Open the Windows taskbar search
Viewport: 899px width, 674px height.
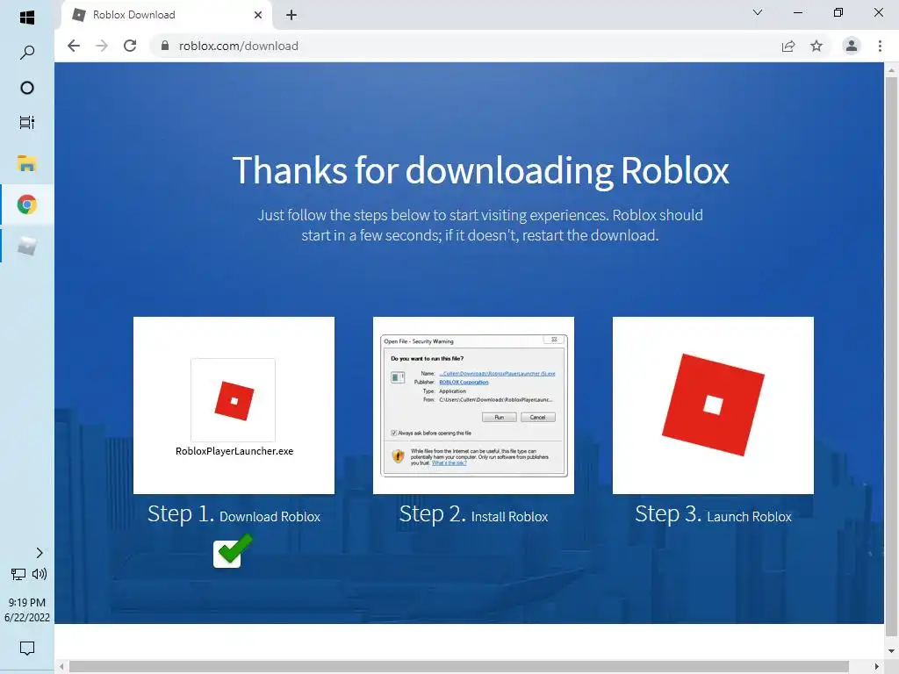(x=27, y=53)
